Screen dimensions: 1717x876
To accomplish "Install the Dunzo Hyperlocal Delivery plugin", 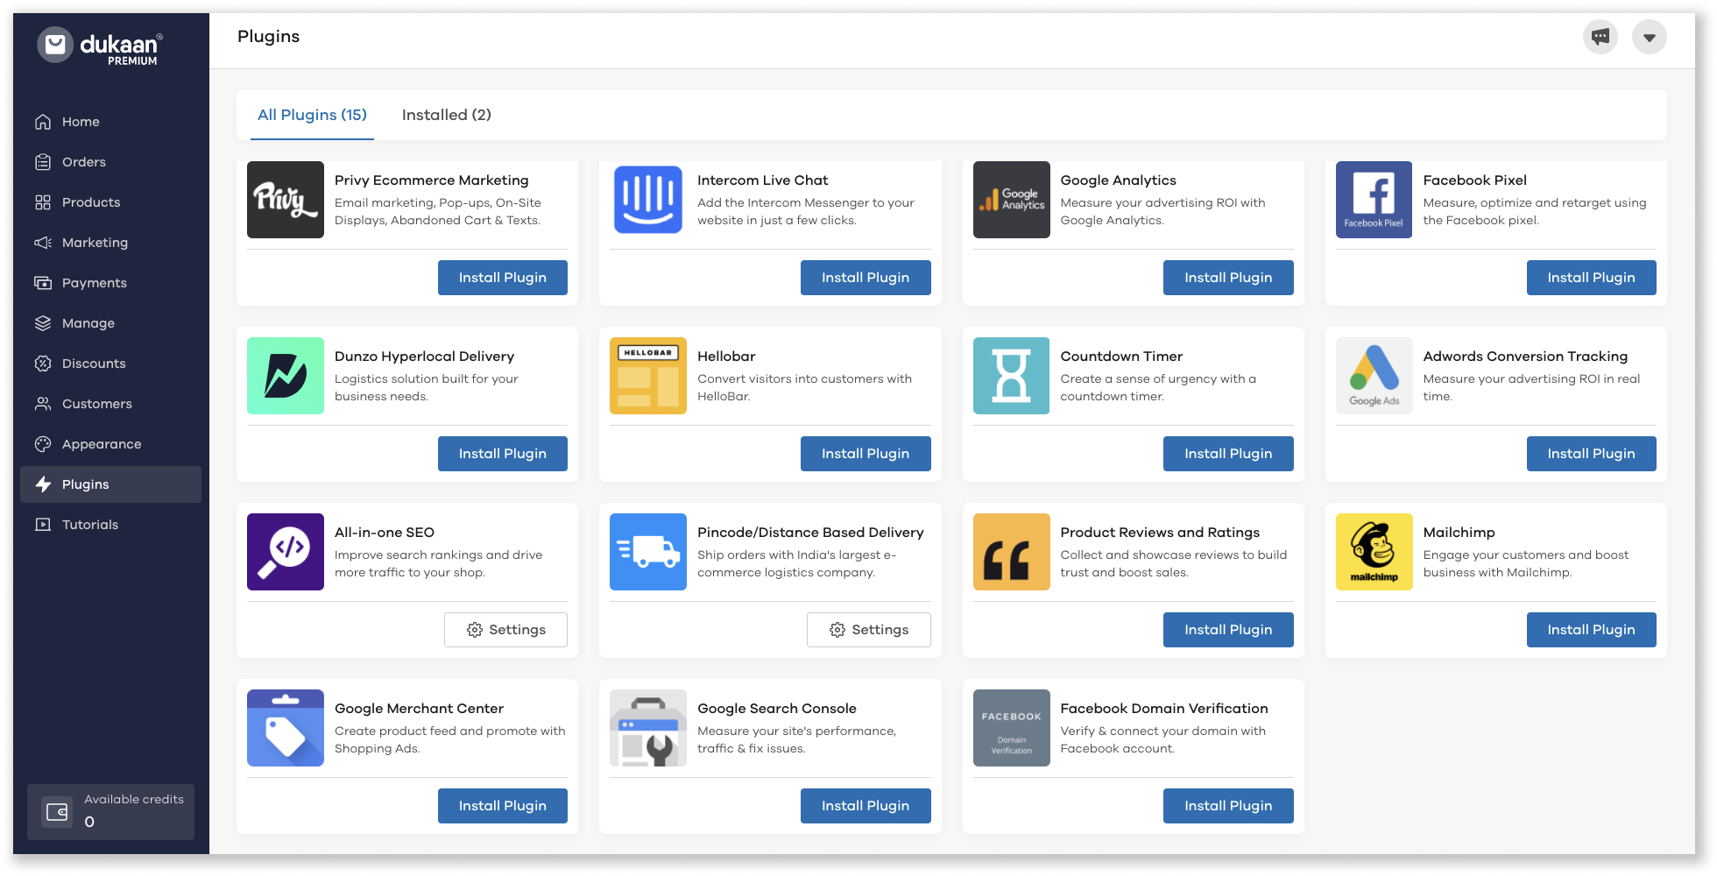I will (503, 454).
